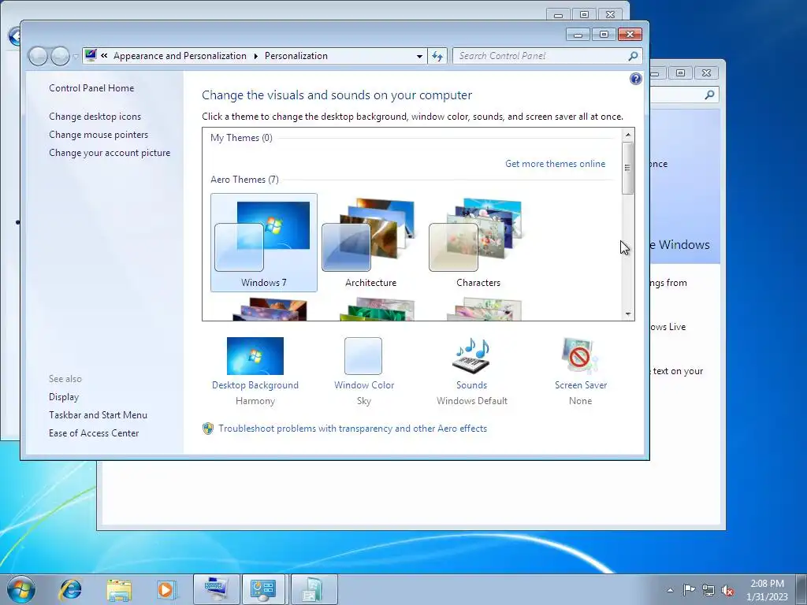Click Get more themes online
This screenshot has width=807, height=605.
(555, 164)
